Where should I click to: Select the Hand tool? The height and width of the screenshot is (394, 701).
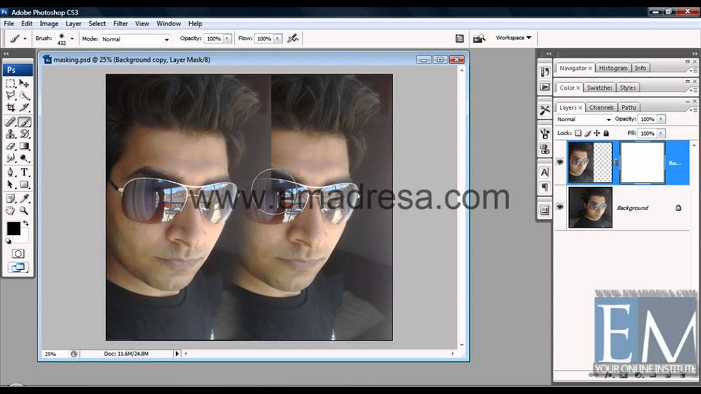[10, 211]
